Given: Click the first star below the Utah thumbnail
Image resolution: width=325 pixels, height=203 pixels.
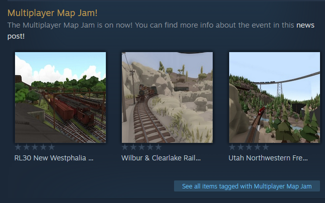Looking at the screenshot, I should coord(232,147).
